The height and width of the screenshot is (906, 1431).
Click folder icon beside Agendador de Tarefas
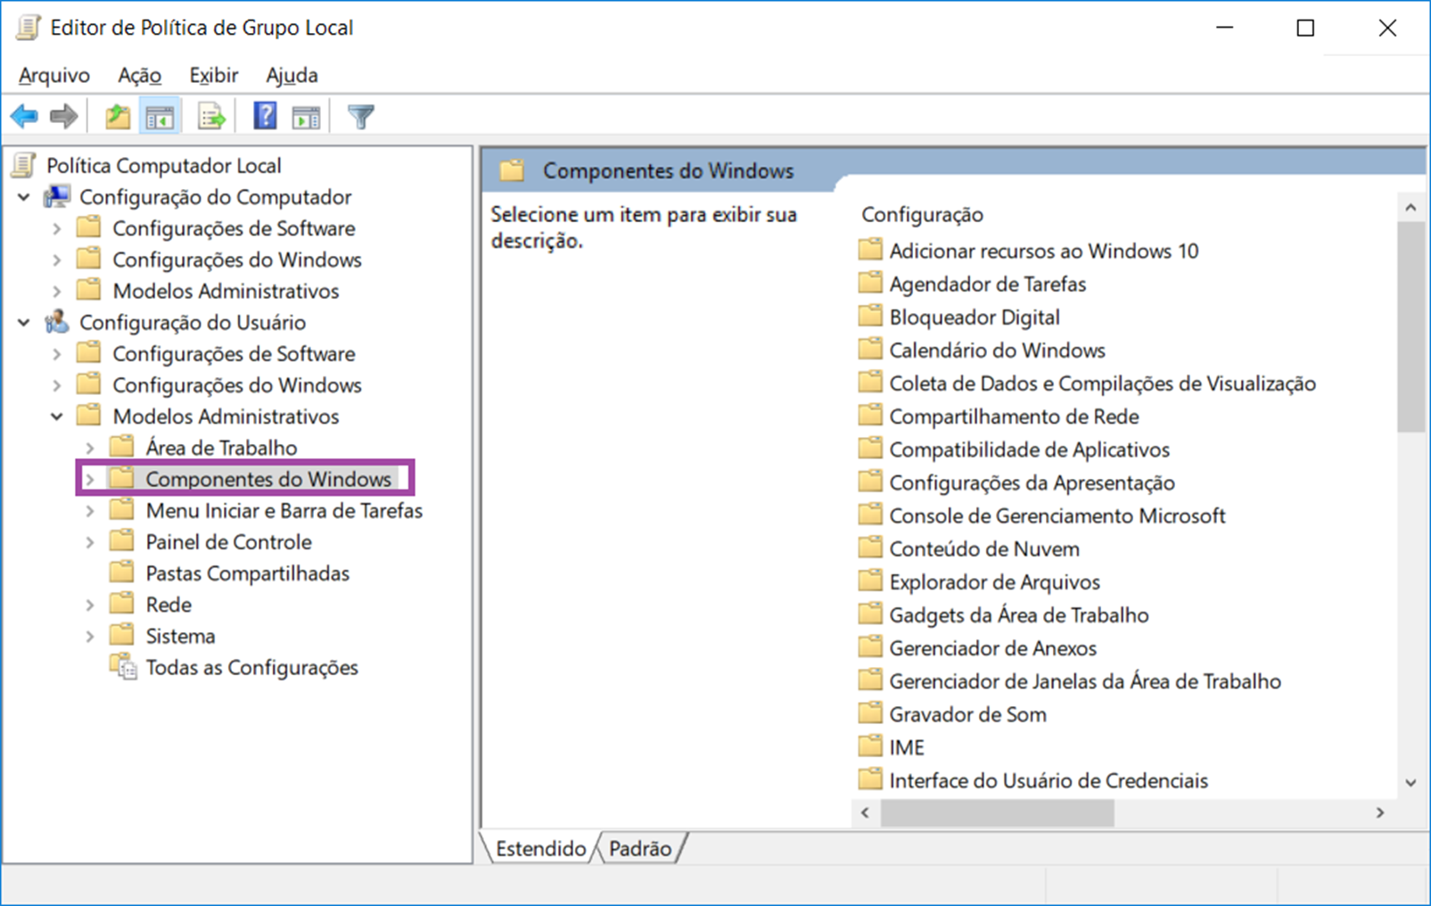pyautogui.click(x=870, y=283)
